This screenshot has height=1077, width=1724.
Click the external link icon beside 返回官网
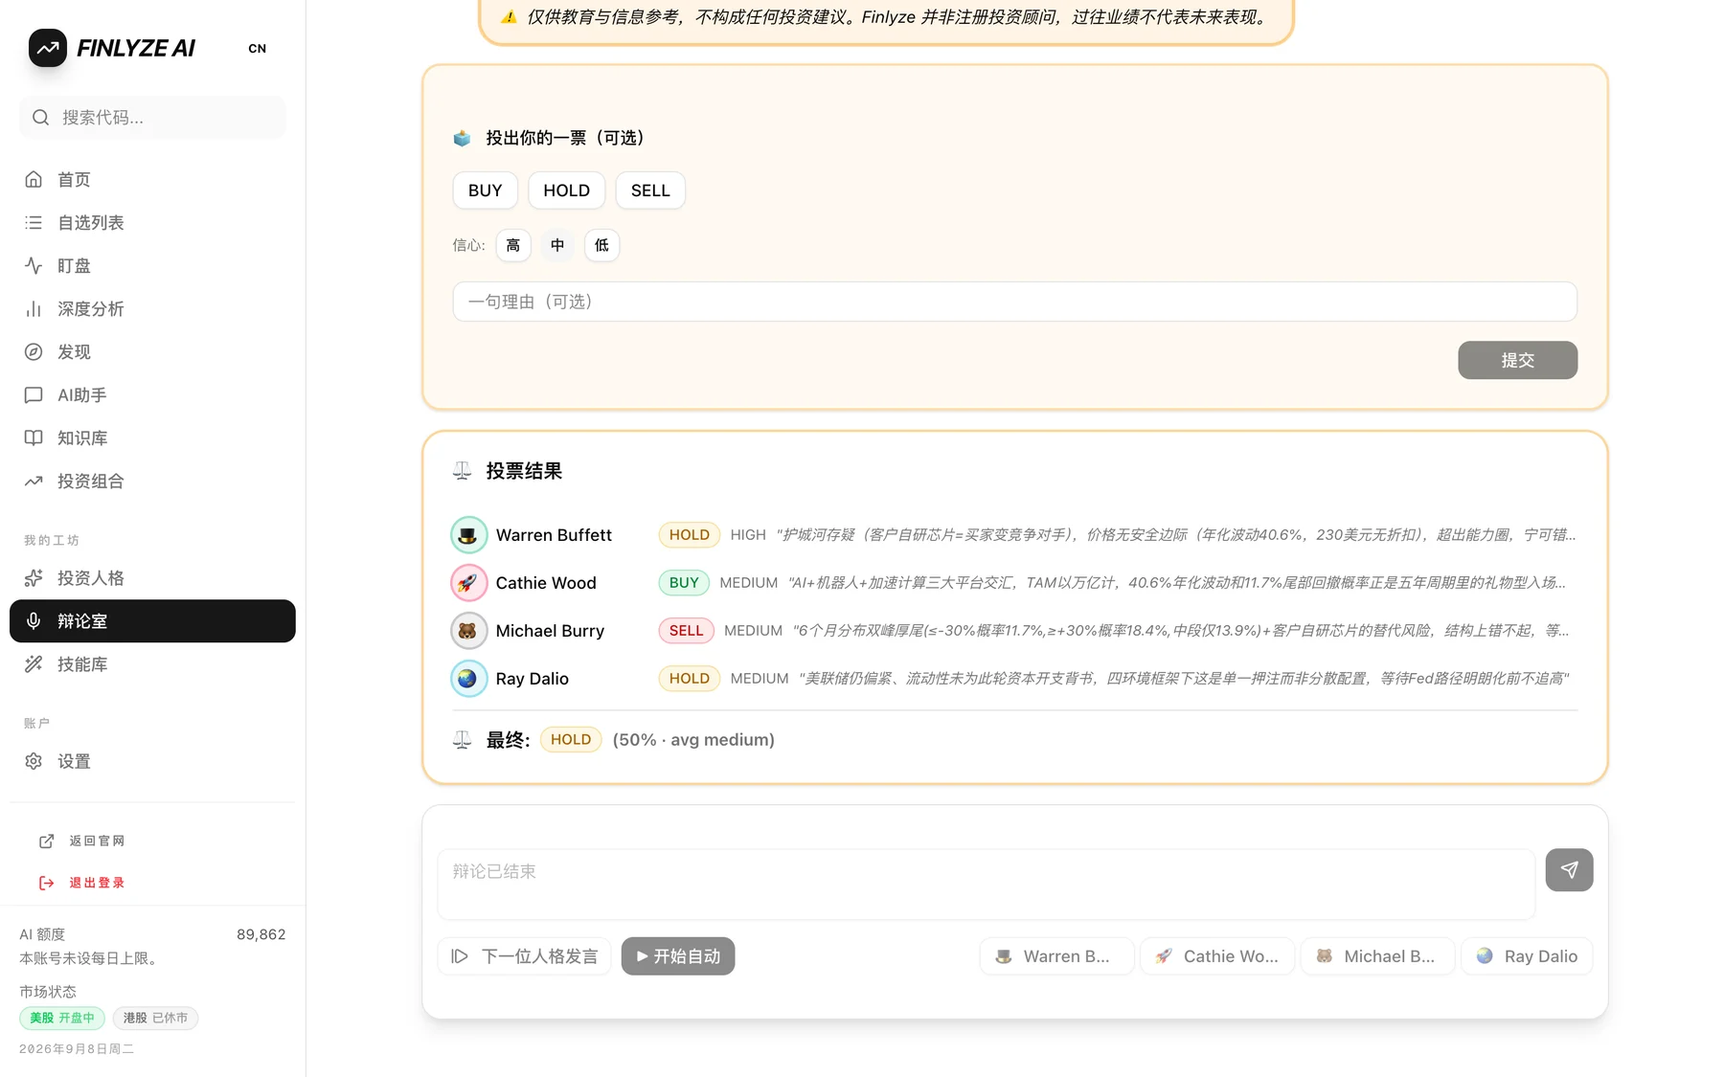(46, 841)
